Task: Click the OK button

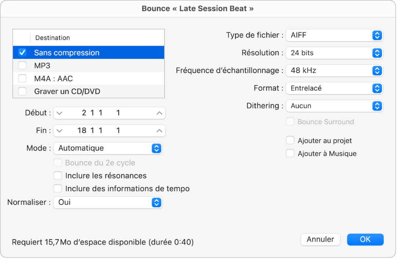Action: tap(365, 239)
